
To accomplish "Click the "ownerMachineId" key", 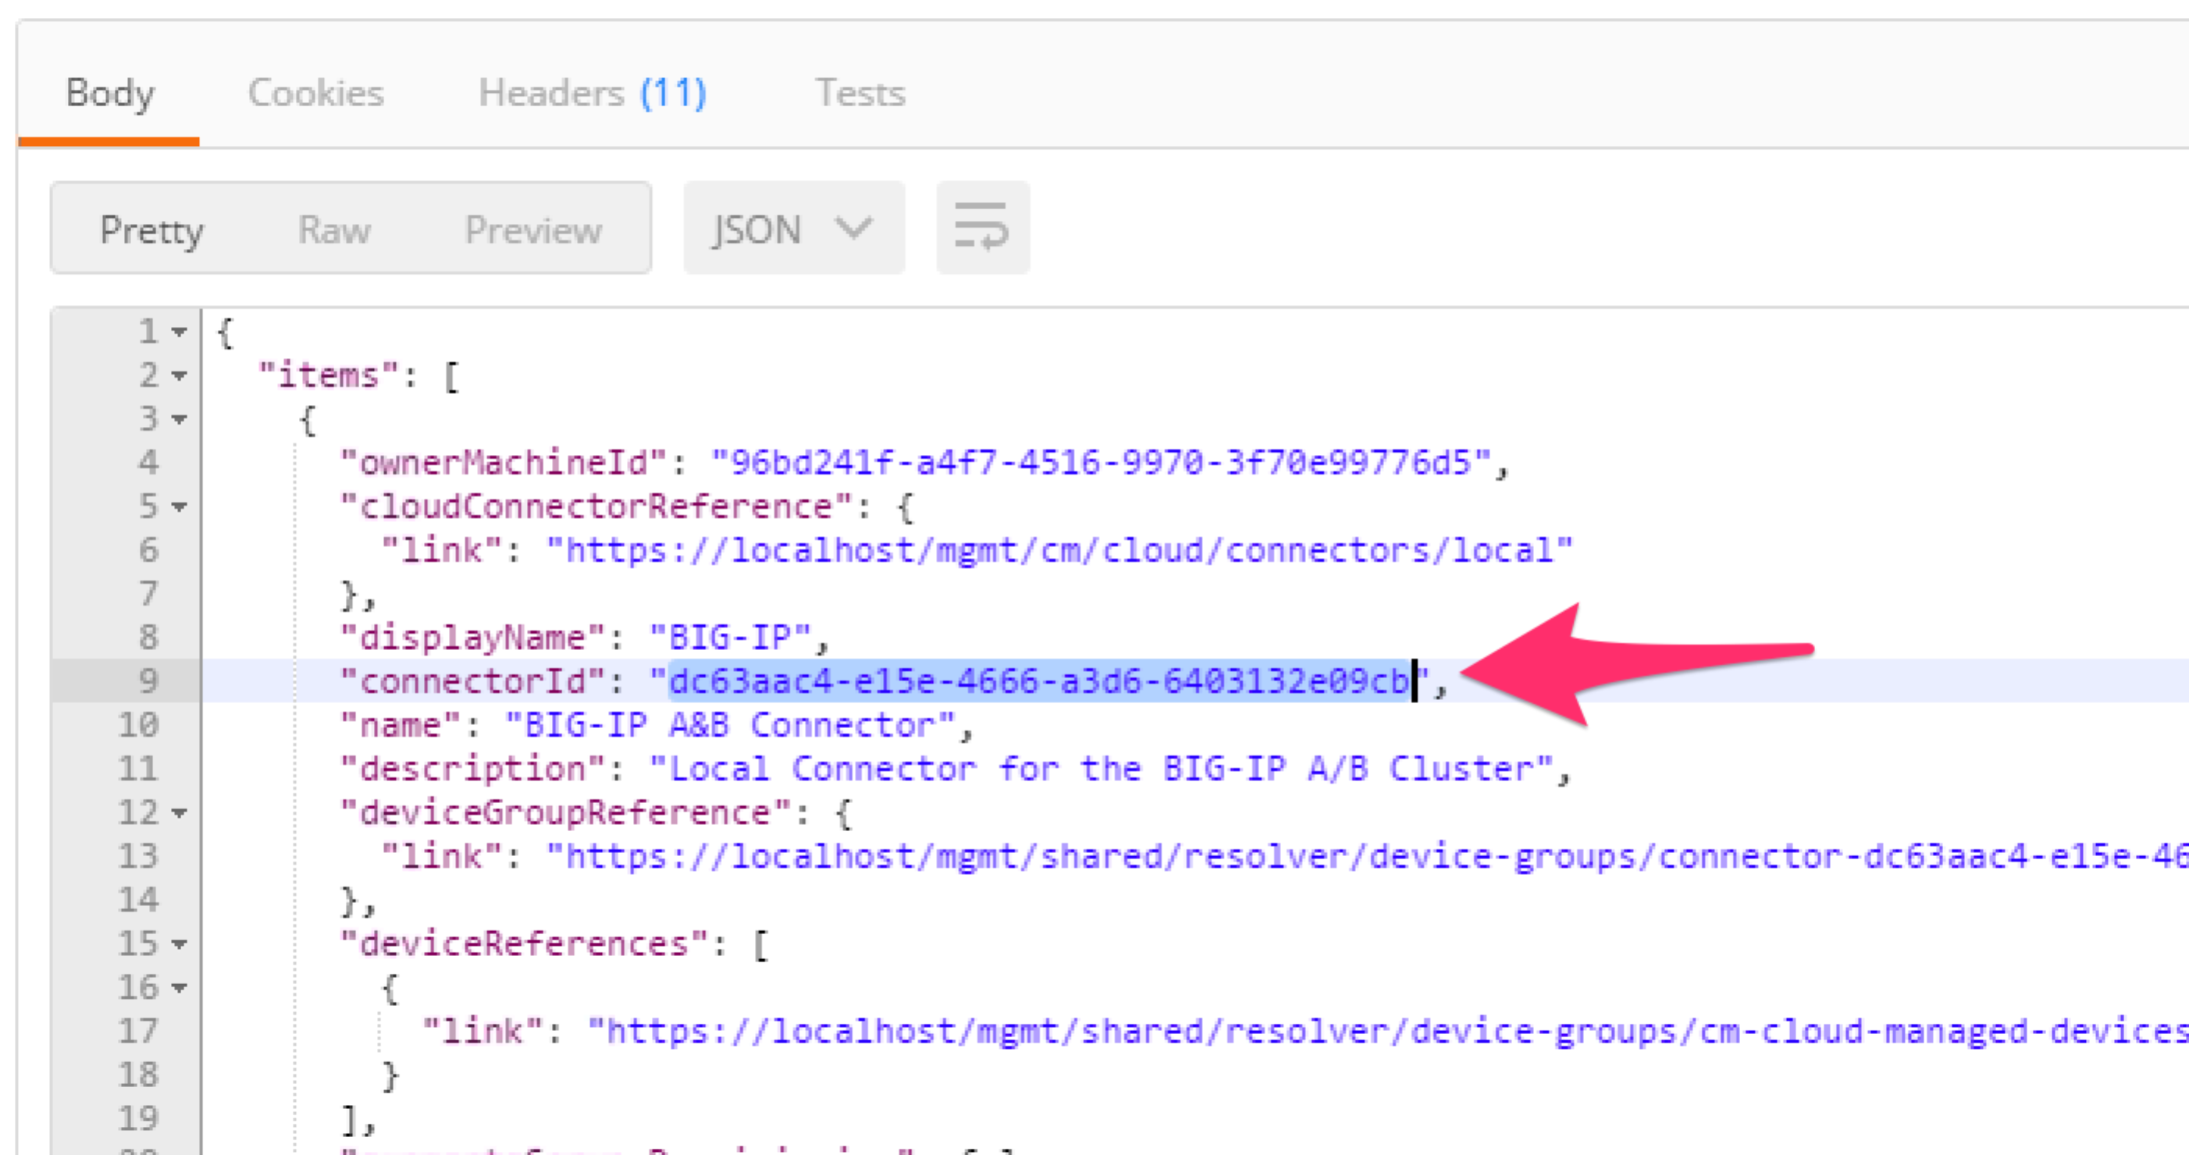I will tap(503, 463).
